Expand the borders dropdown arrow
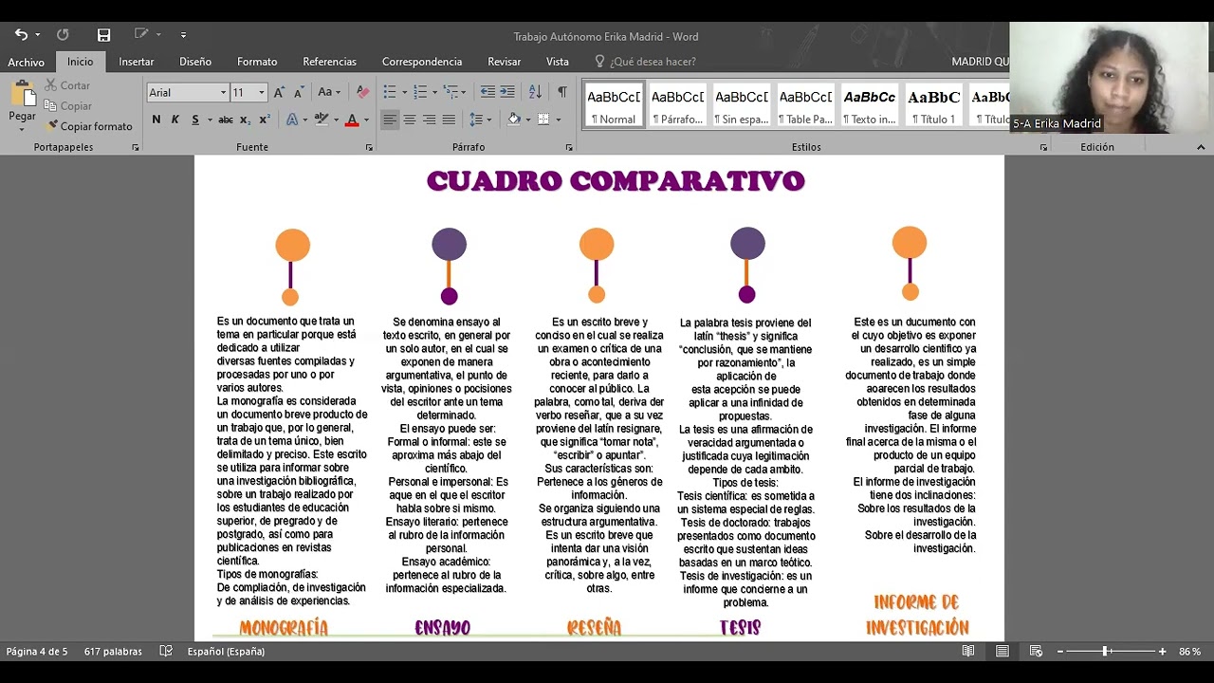 [x=558, y=120]
